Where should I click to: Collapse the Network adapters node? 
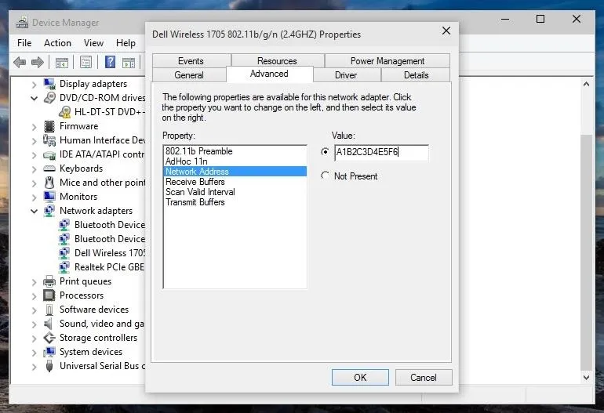35,211
